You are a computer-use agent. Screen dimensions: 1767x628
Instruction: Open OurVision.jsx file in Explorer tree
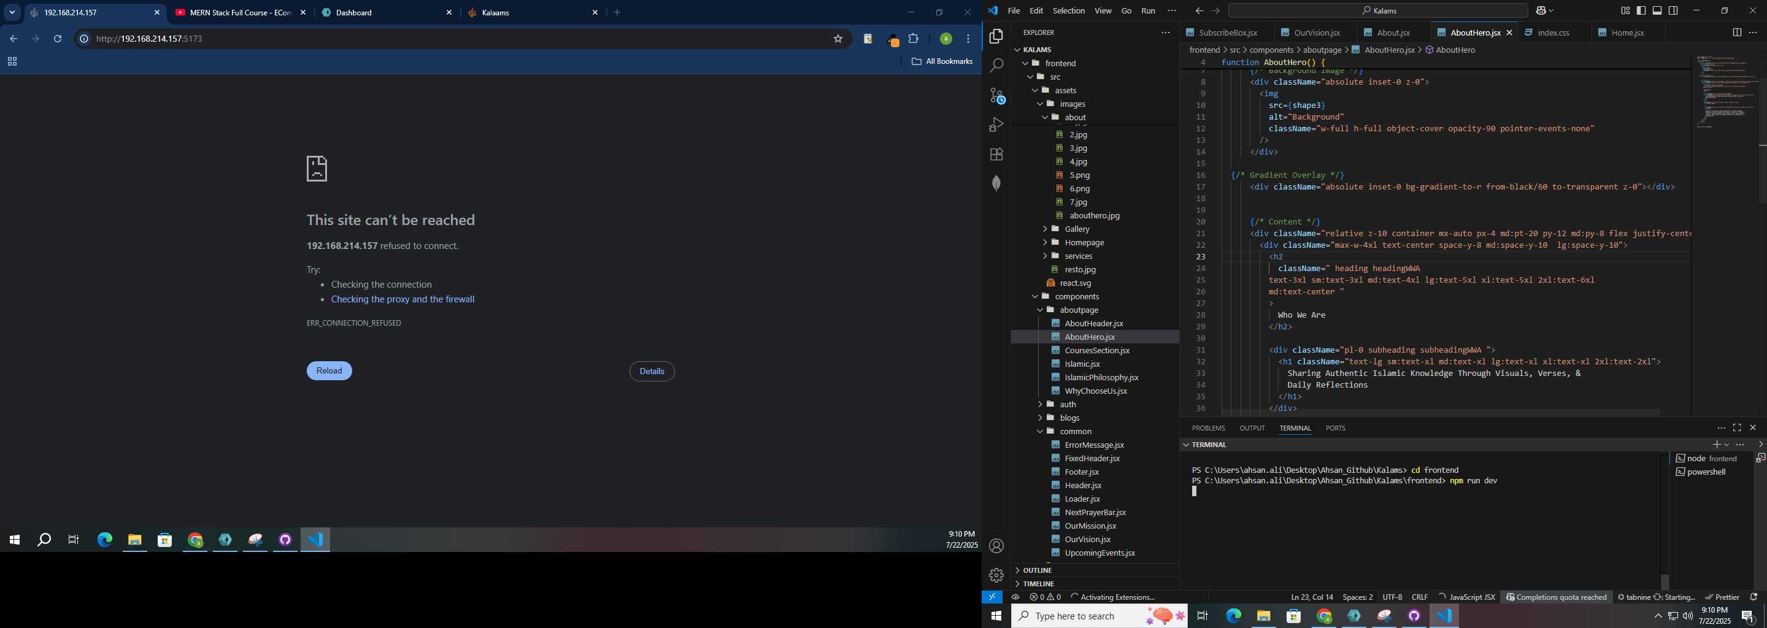1087,540
